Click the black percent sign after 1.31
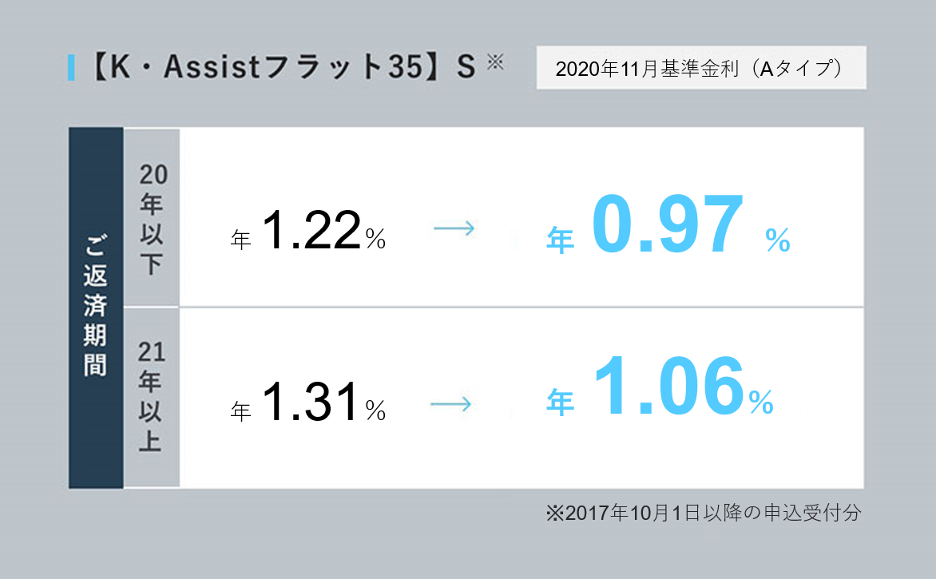The width and height of the screenshot is (936, 579). tap(375, 410)
